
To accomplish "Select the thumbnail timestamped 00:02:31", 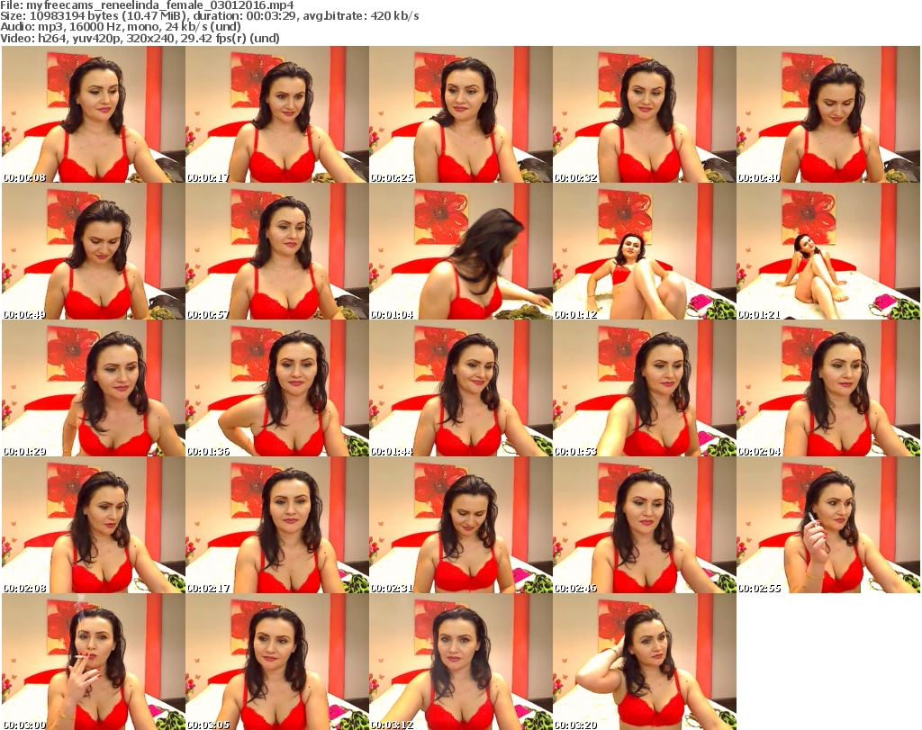I will 461,525.
